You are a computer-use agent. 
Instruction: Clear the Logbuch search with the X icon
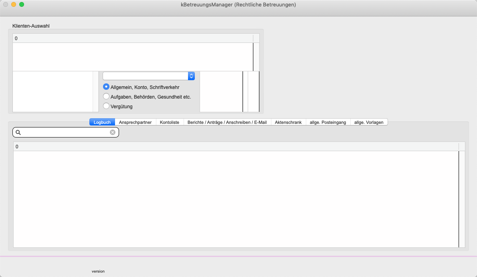pos(113,132)
